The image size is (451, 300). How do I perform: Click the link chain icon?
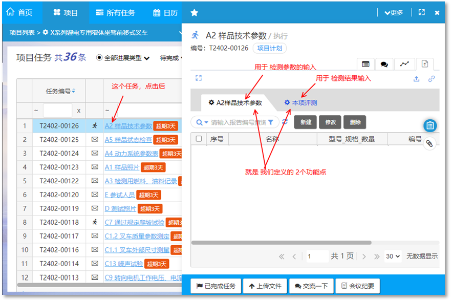pyautogui.click(x=432, y=79)
